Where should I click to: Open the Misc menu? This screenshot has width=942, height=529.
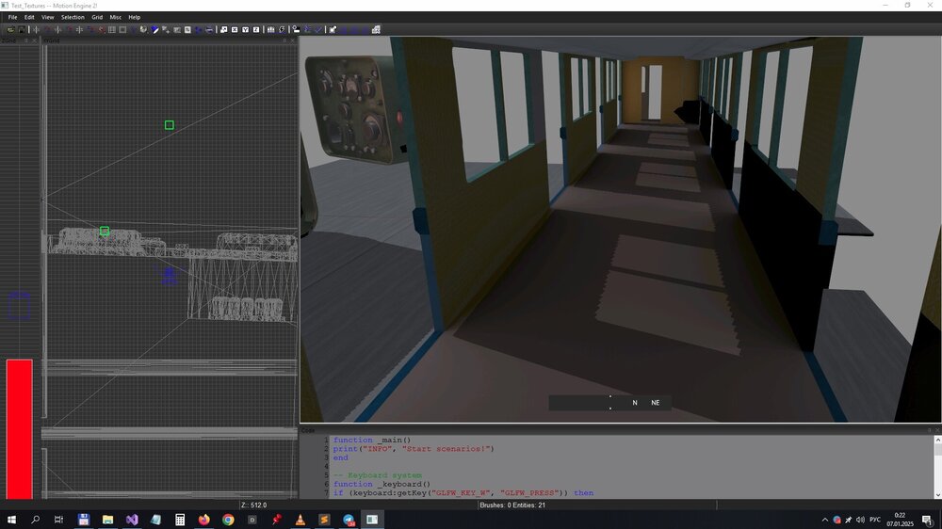[x=115, y=17]
